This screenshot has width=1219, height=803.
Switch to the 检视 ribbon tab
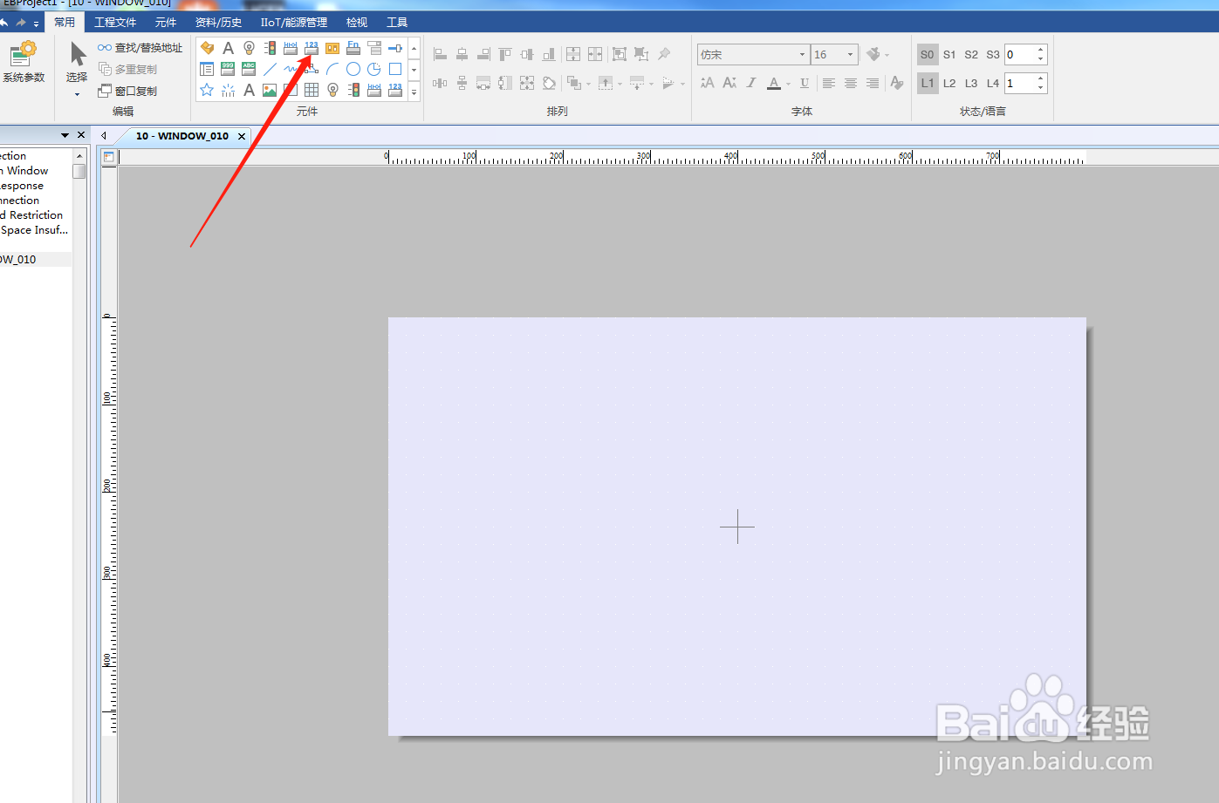(x=357, y=23)
